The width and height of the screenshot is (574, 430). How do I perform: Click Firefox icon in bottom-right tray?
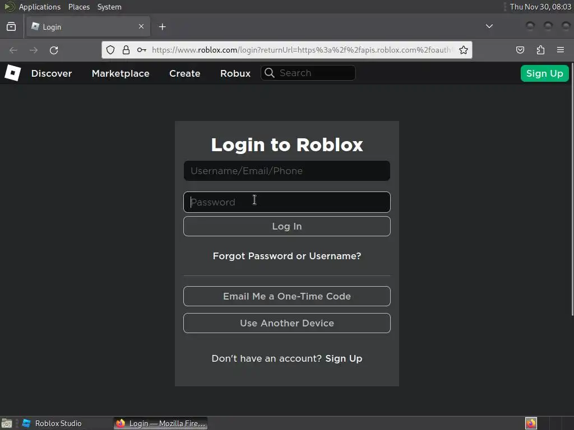click(x=531, y=423)
